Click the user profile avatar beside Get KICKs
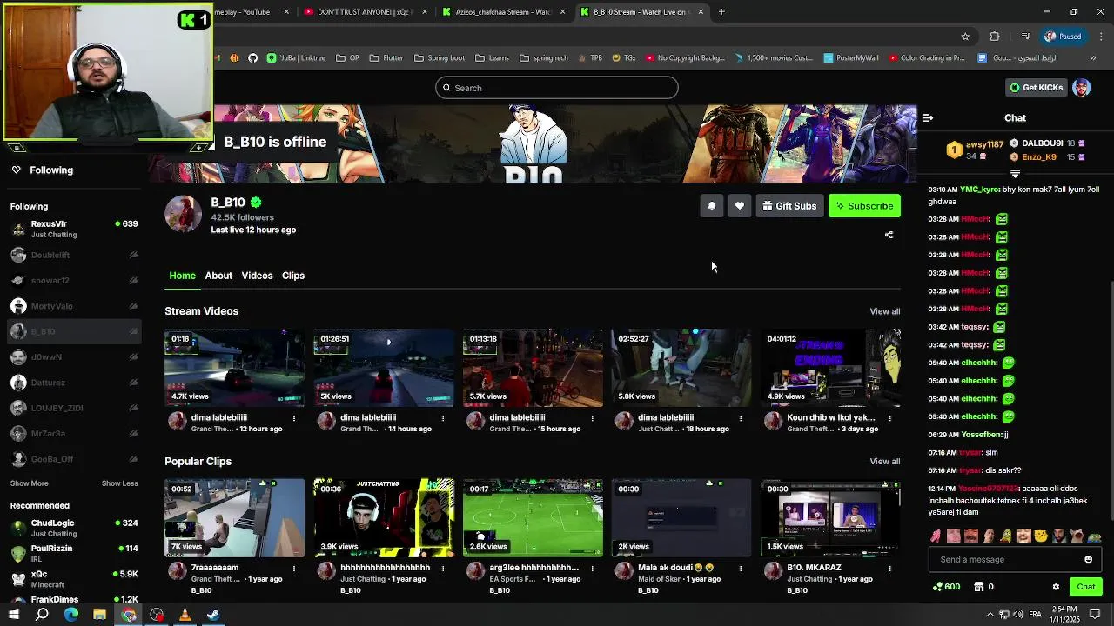1114x626 pixels. point(1081,88)
